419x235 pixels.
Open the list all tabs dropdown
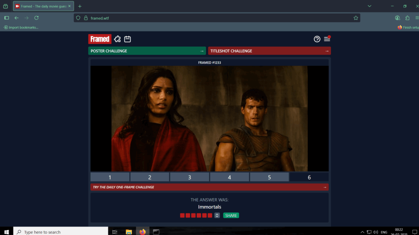tap(369, 6)
